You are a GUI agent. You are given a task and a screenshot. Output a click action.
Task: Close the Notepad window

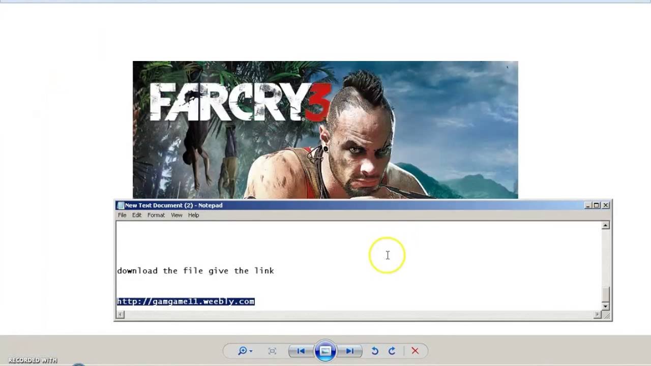[606, 205]
